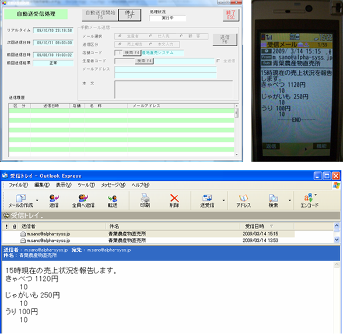Click the Outlook Express title bar icon

click(x=5, y=176)
